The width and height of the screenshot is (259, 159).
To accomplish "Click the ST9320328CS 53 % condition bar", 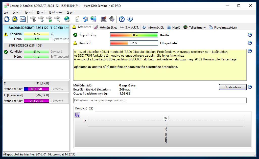I will [36, 52].
